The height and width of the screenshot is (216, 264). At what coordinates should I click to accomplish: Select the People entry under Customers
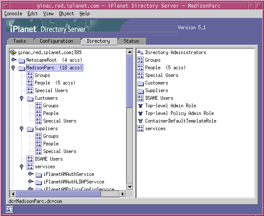click(x=51, y=113)
